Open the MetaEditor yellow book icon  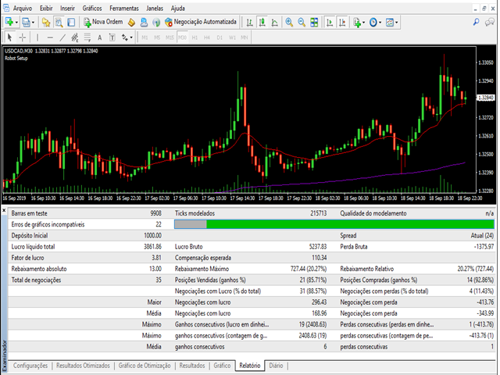tap(131, 22)
